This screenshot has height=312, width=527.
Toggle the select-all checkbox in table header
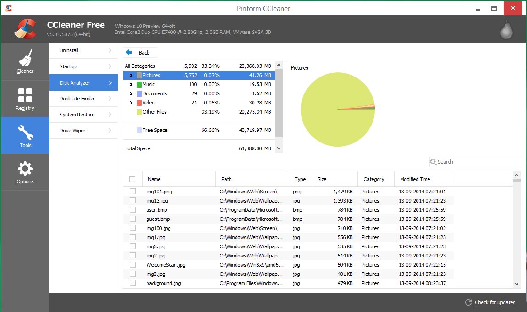coord(132,179)
